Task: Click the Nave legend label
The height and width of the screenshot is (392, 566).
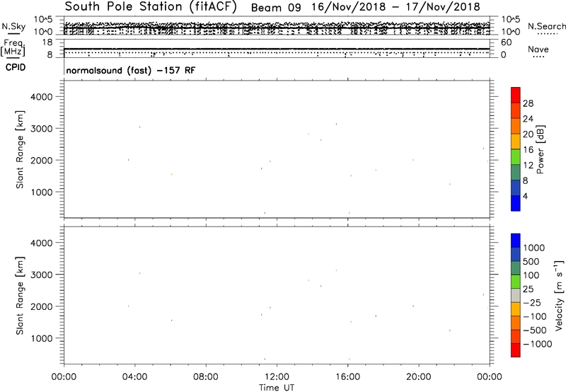Action: [x=538, y=50]
